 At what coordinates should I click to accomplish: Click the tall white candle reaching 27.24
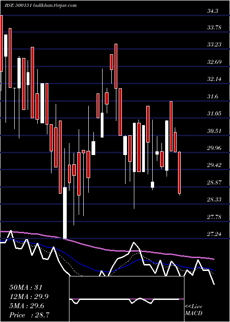pos(65,213)
